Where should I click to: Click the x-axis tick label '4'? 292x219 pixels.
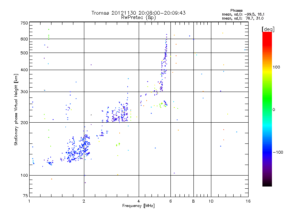pos(139,201)
